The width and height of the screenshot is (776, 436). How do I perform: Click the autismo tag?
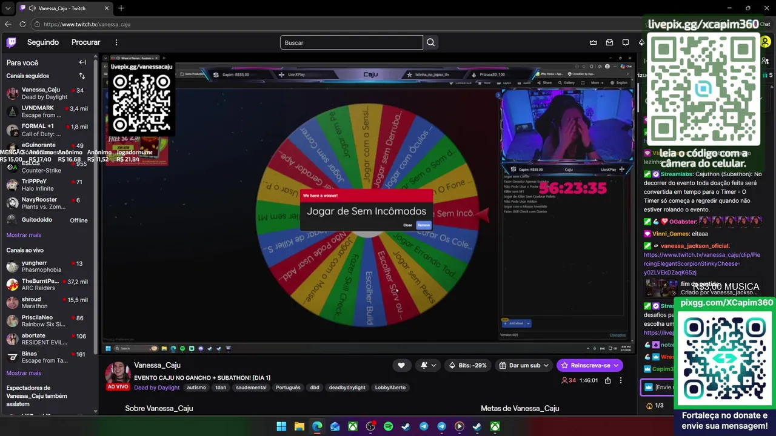(x=196, y=388)
